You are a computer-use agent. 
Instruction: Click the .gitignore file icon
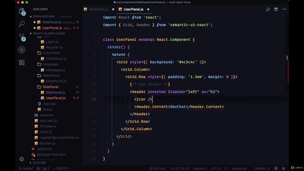33,149
